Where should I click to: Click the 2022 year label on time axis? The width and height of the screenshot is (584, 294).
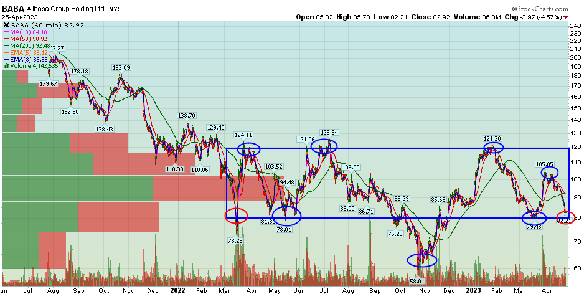point(179,290)
